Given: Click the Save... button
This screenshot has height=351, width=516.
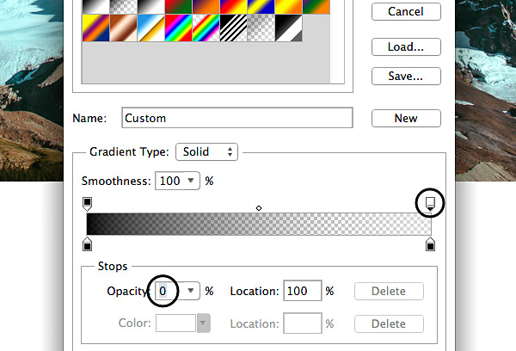Looking at the screenshot, I should tap(406, 76).
